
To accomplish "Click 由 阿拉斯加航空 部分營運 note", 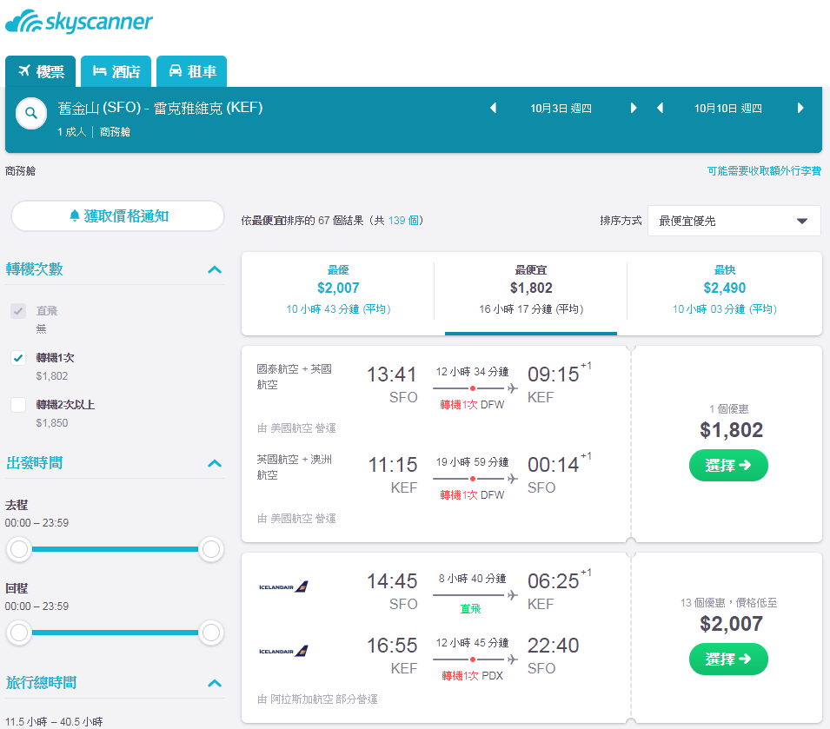I will point(317,699).
